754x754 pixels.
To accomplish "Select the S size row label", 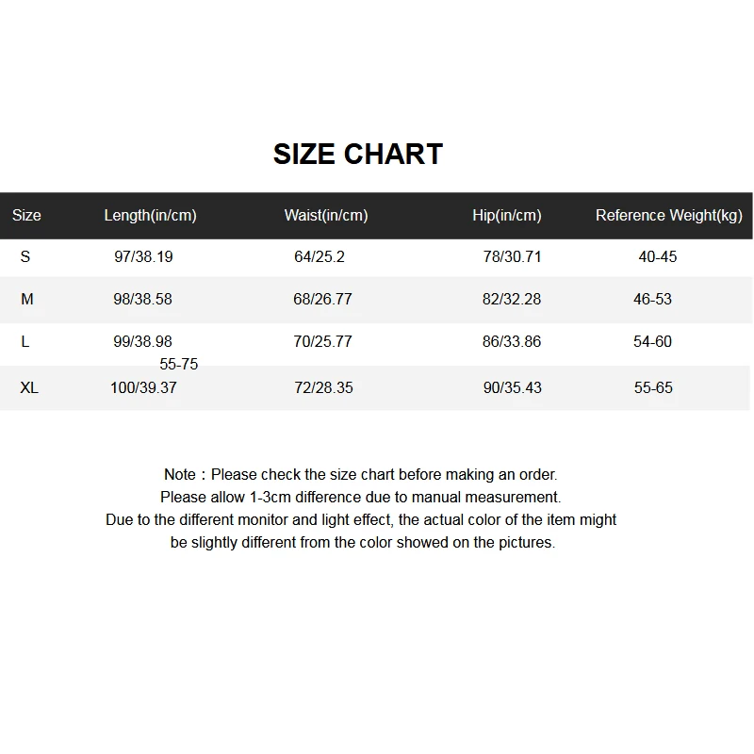I will tap(25, 256).
